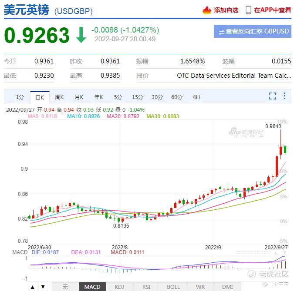Select the 1分 chart tab
Image resolution: width=294 pixels, height=291 pixels.
(x=20, y=97)
